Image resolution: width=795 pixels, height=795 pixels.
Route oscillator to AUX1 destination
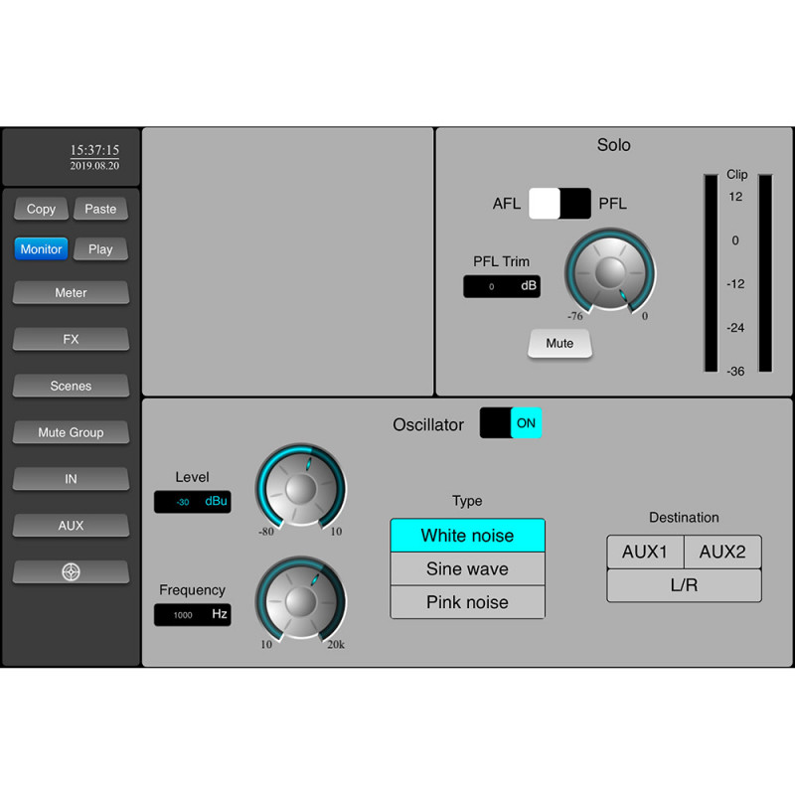645,552
